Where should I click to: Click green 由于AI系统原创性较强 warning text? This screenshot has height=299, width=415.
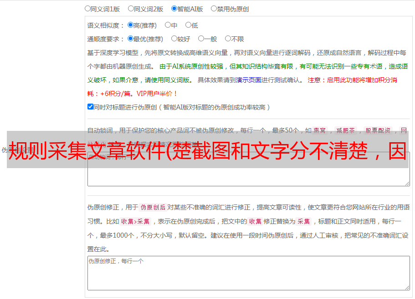tap(191, 66)
